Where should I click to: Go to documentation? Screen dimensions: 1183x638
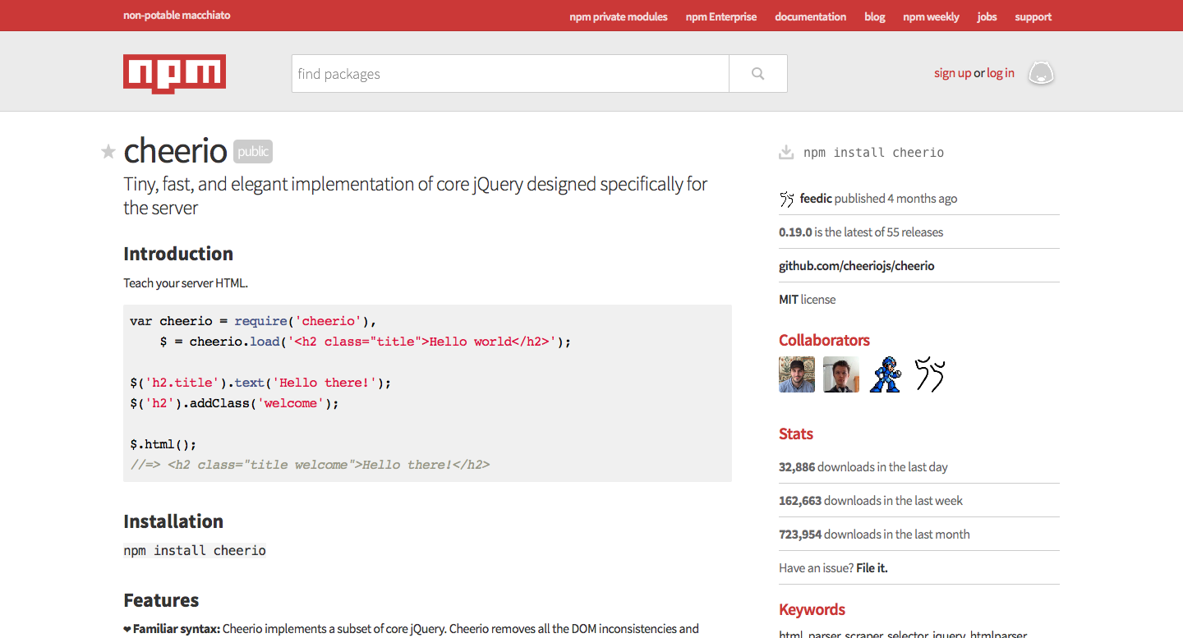[810, 16]
